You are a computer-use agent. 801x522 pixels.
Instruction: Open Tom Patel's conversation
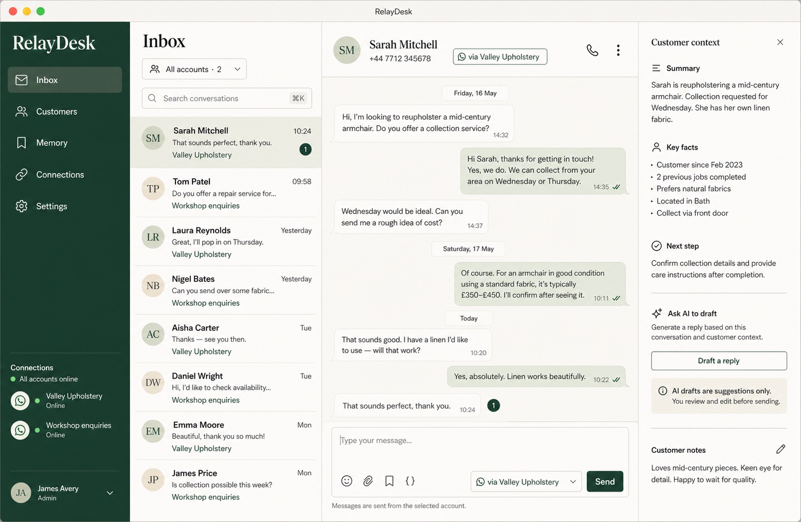(x=226, y=193)
